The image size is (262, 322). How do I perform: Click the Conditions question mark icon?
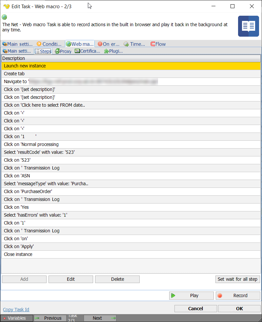click(39, 44)
